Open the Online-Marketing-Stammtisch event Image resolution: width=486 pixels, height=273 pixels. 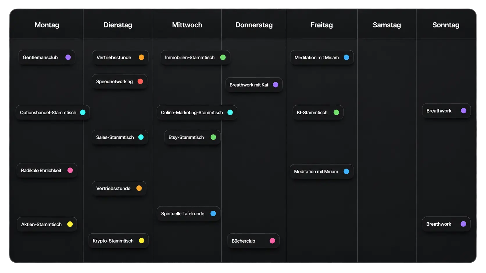(x=197, y=113)
